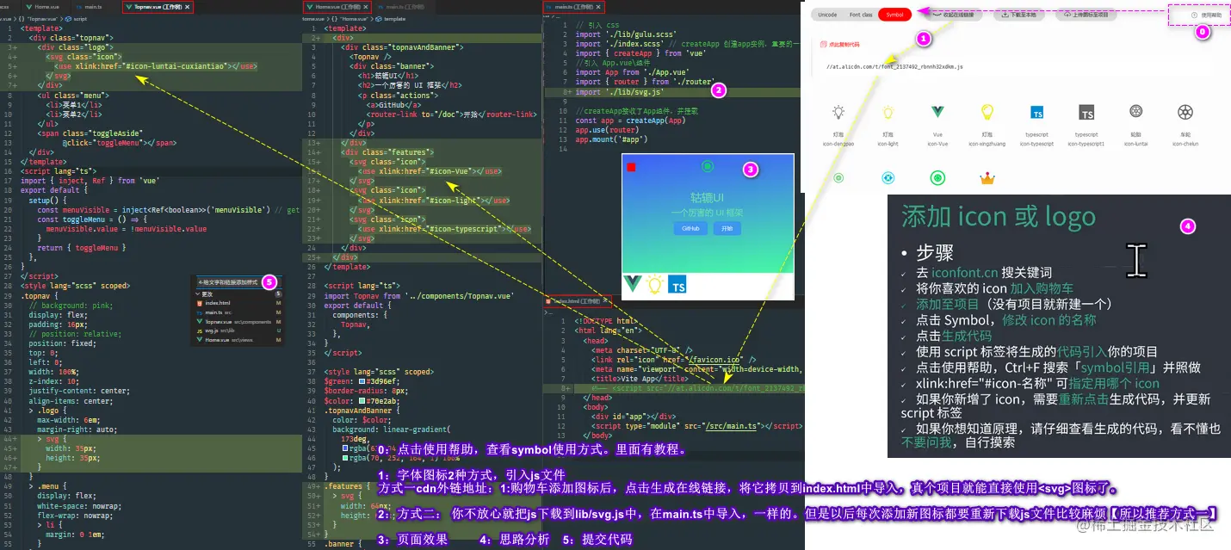The width and height of the screenshot is (1231, 550).
Task: Close the Topnav.vue working tree tab
Action: point(189,6)
